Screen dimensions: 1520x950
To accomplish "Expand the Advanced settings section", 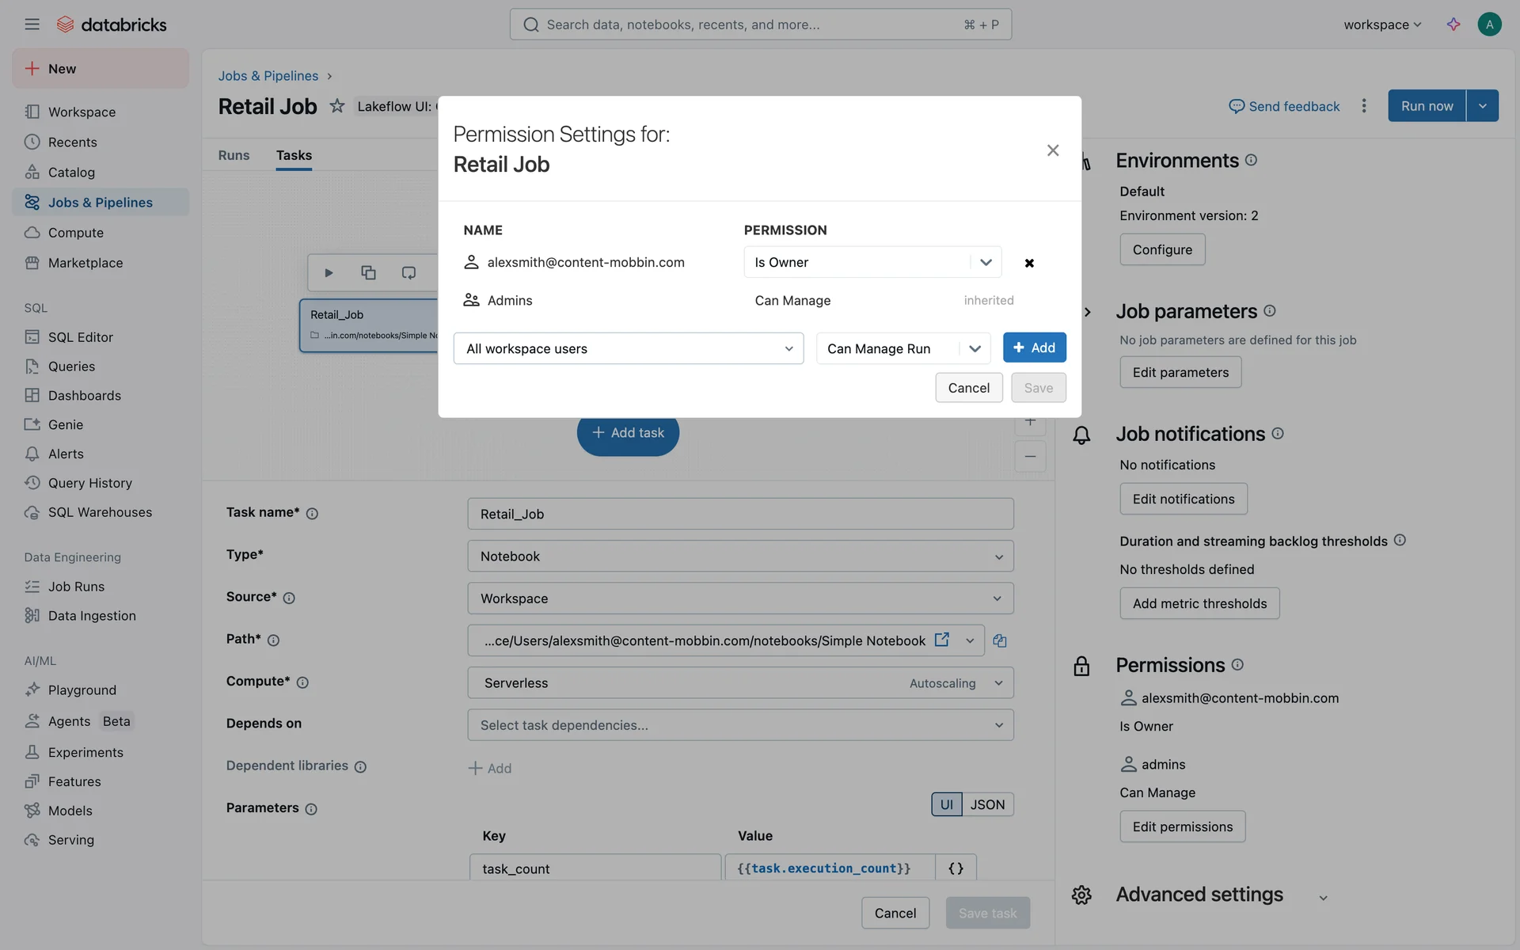I will click(1323, 897).
